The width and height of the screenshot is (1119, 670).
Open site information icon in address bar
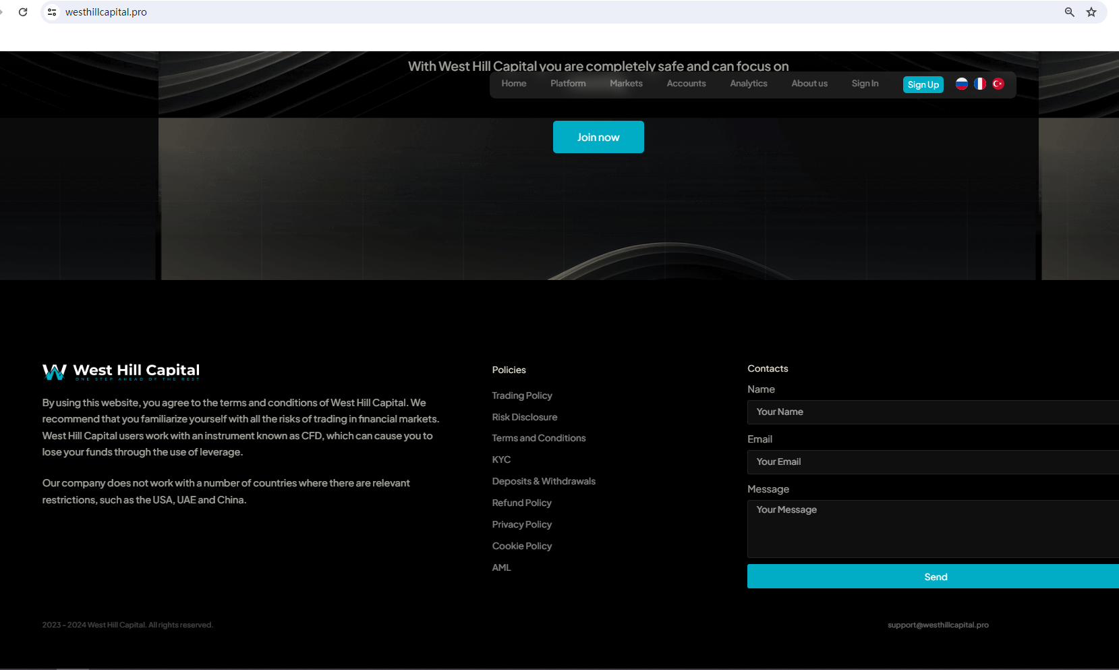pyautogui.click(x=52, y=12)
